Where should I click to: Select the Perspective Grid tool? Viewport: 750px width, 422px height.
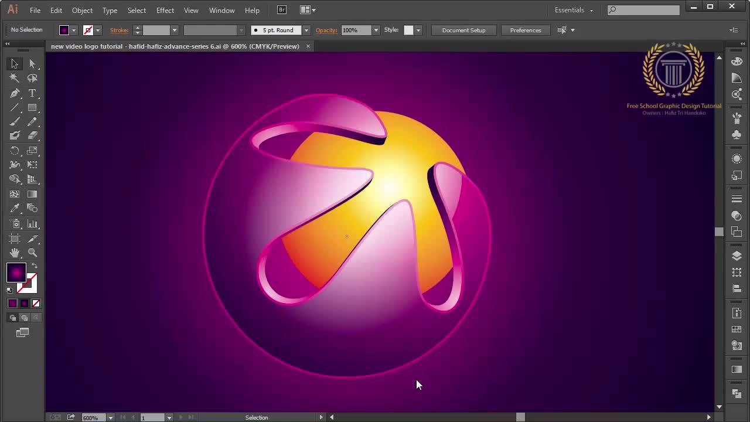coord(32,179)
